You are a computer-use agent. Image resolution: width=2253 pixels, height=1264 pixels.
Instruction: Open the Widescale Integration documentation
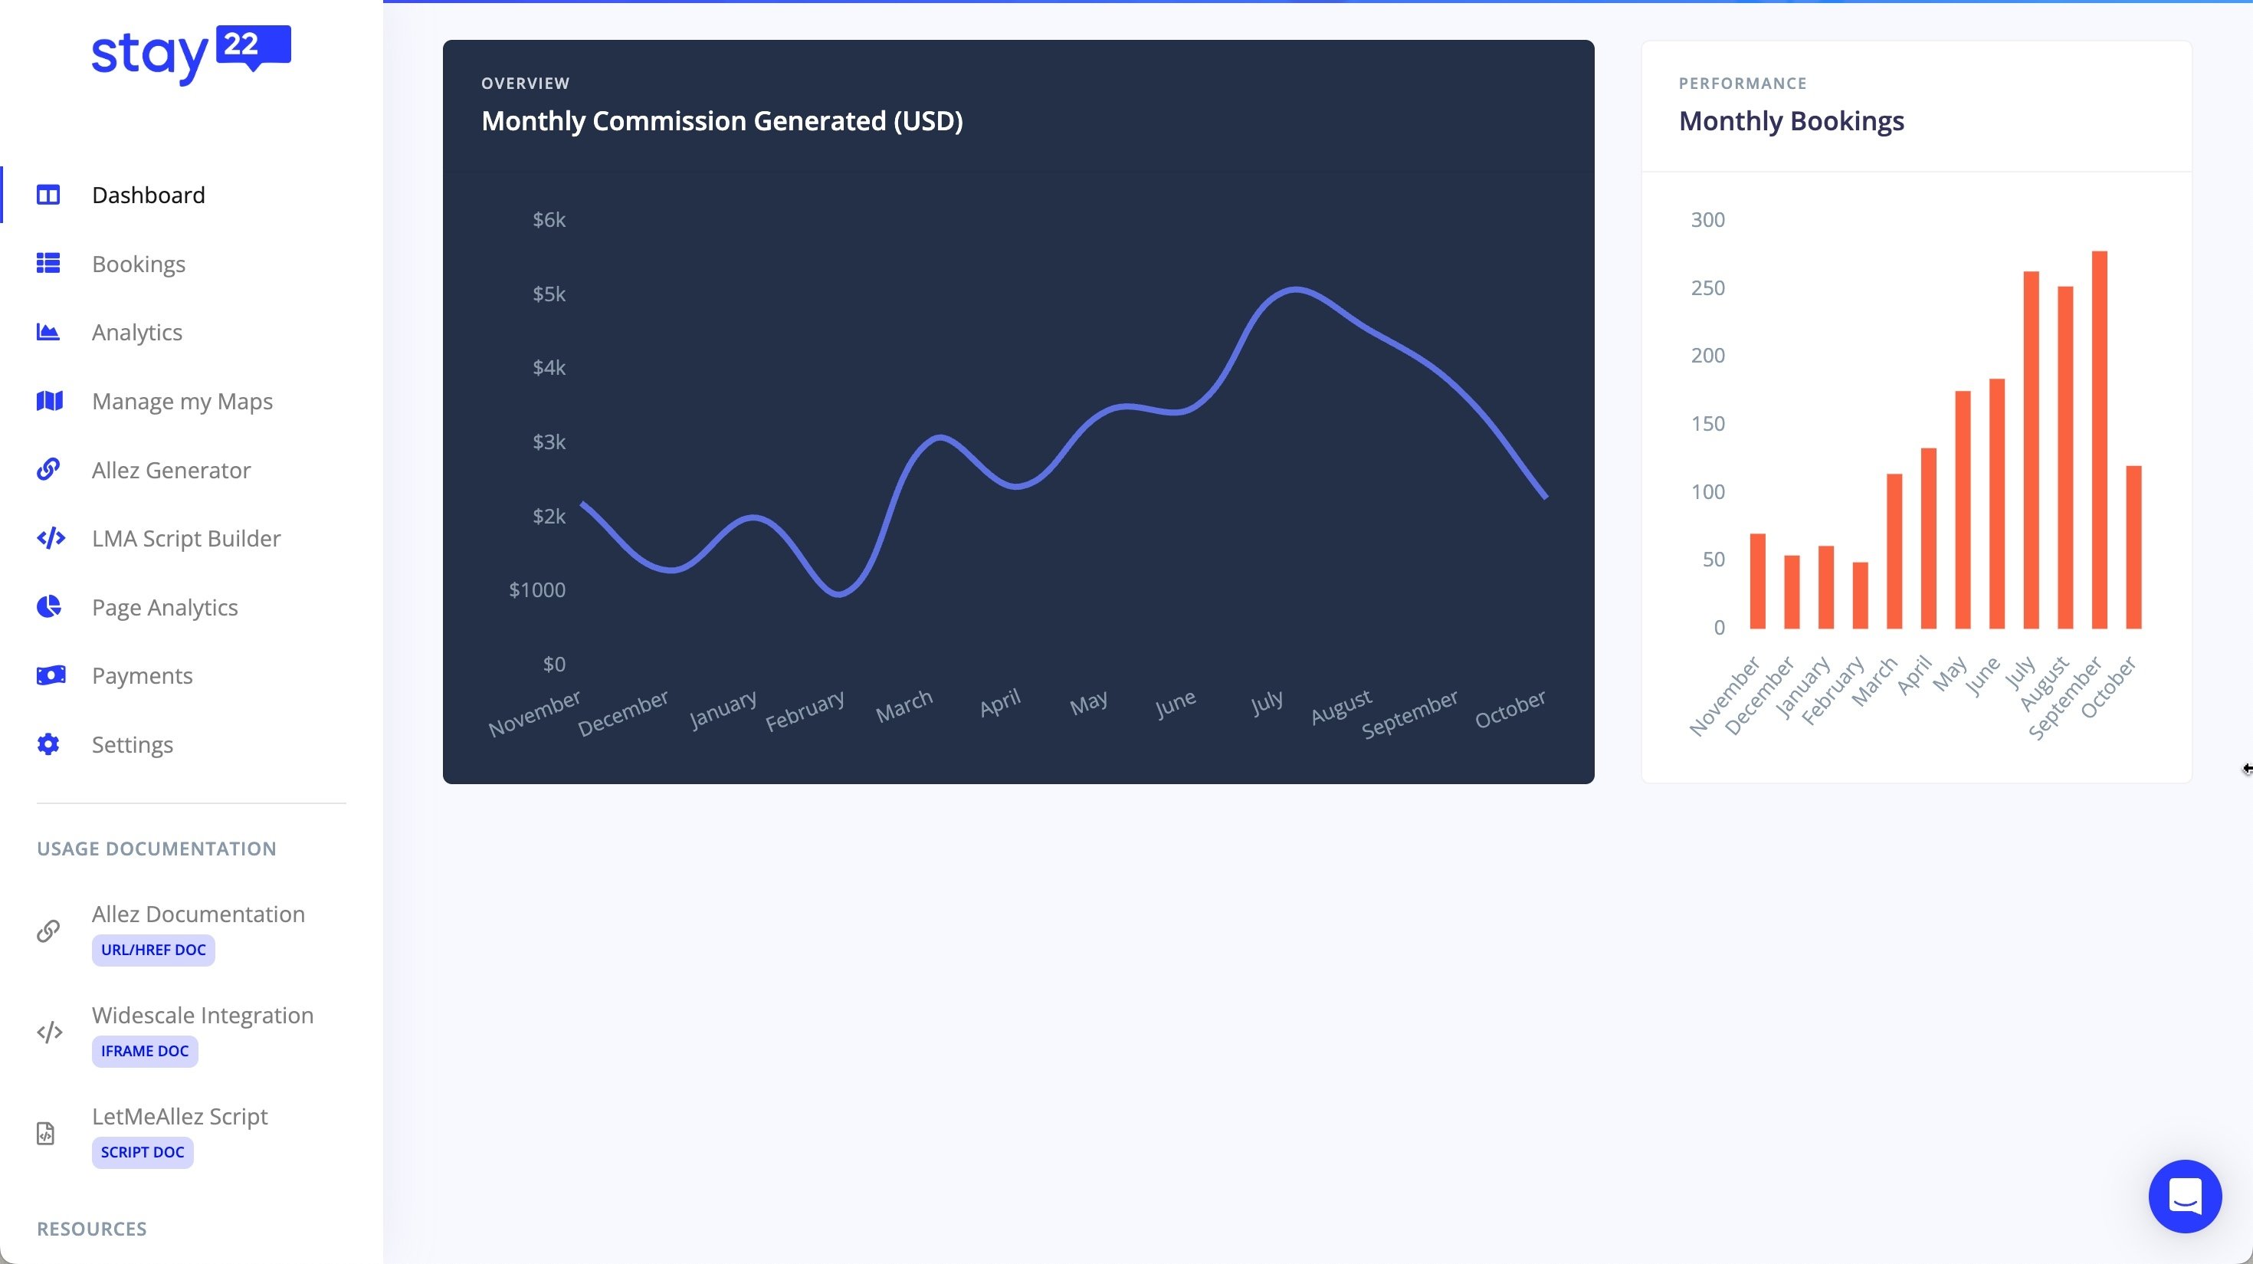click(203, 1015)
